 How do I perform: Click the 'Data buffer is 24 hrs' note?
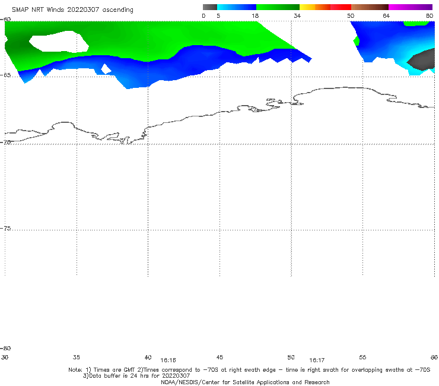click(136, 376)
